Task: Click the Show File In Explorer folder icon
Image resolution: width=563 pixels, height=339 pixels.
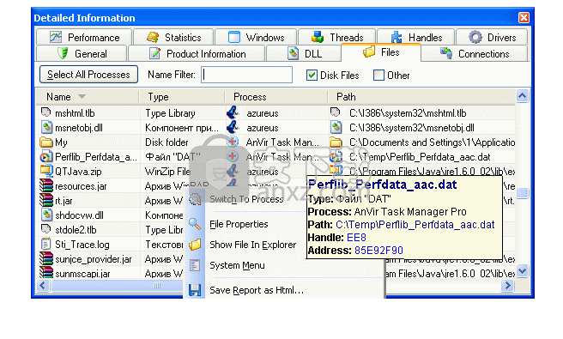Action: click(195, 245)
